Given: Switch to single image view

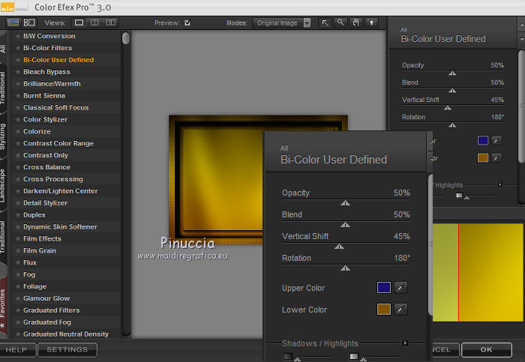Looking at the screenshot, I should (x=80, y=22).
